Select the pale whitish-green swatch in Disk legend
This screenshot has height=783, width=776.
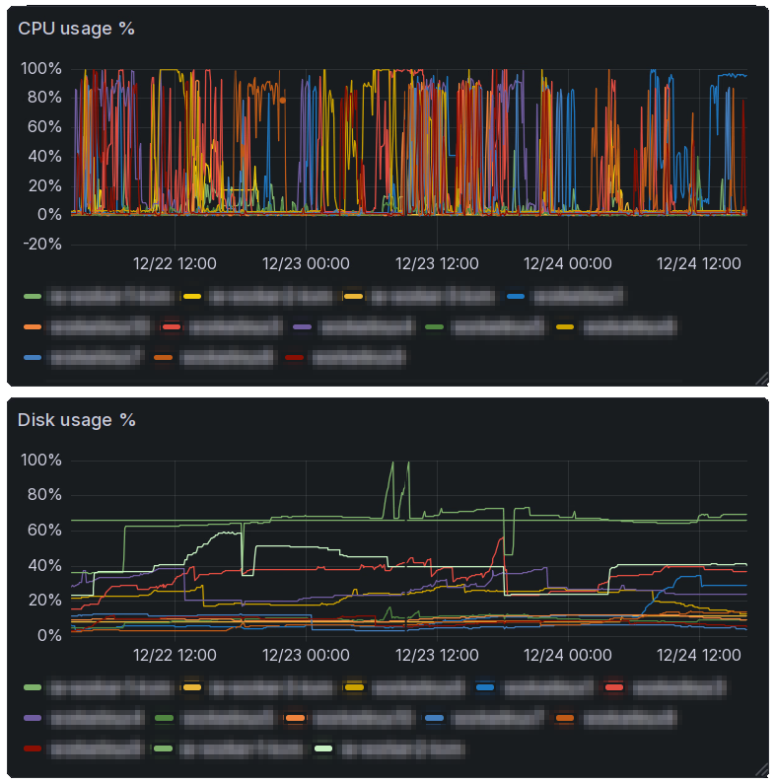tap(323, 748)
